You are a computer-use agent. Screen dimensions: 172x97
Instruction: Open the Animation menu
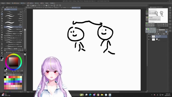pos(15,3)
